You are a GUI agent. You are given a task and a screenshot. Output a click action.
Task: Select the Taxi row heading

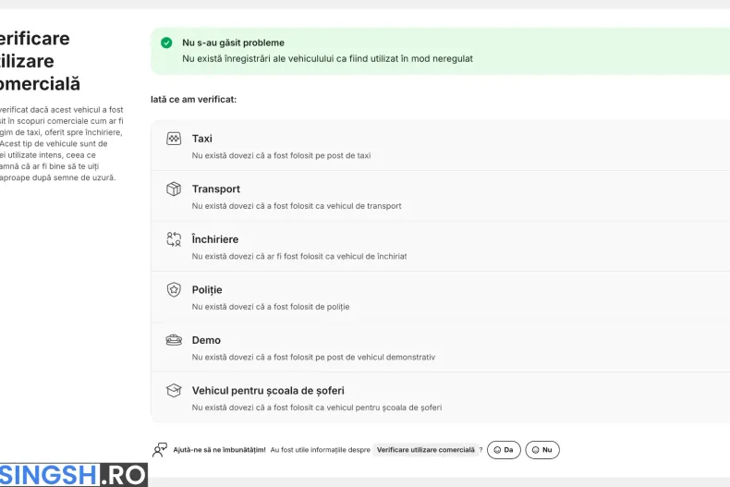coord(202,139)
